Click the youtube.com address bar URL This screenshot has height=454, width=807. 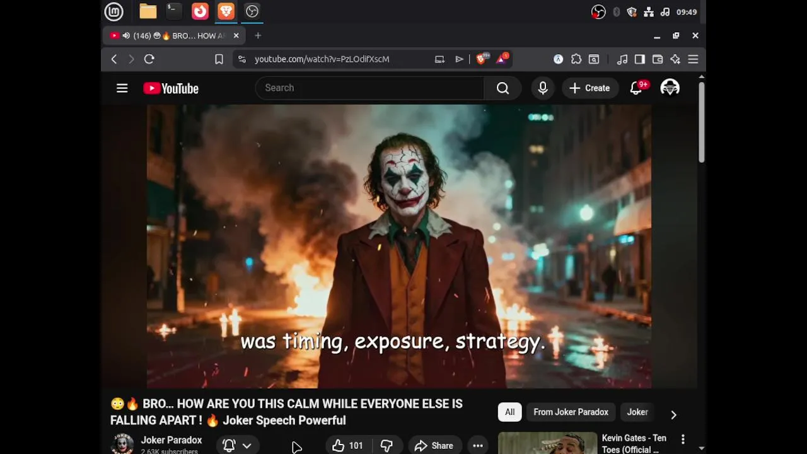(x=322, y=59)
